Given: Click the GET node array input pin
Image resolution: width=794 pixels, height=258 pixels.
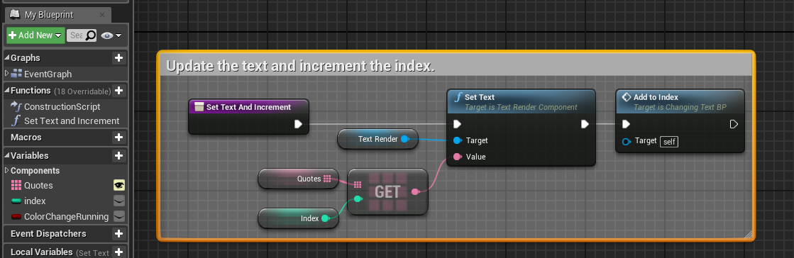Looking at the screenshot, I should click(358, 185).
